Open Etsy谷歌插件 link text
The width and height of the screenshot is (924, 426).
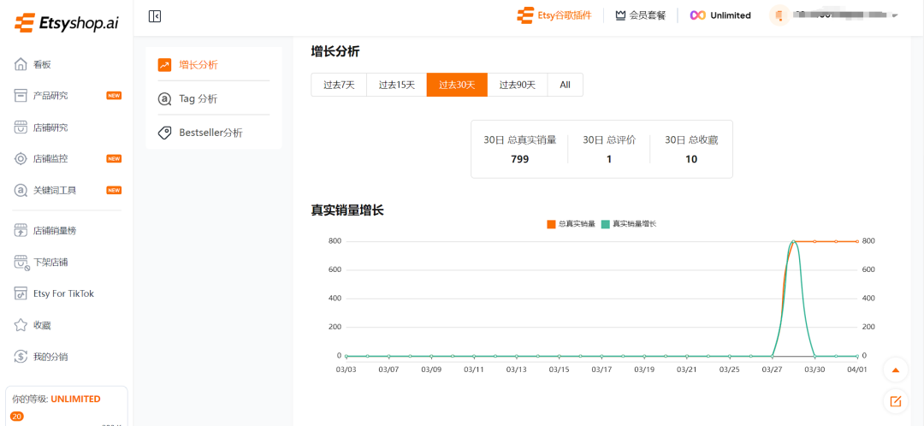pos(565,15)
